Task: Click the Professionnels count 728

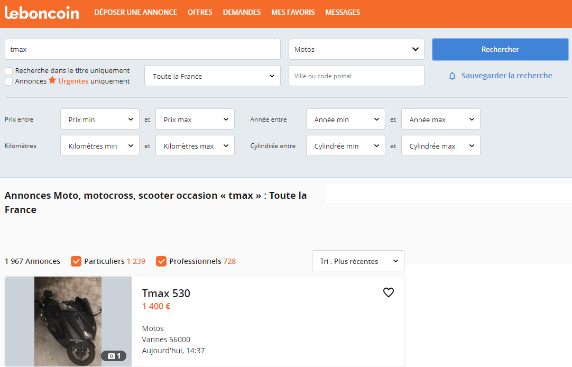Action: 229,261
